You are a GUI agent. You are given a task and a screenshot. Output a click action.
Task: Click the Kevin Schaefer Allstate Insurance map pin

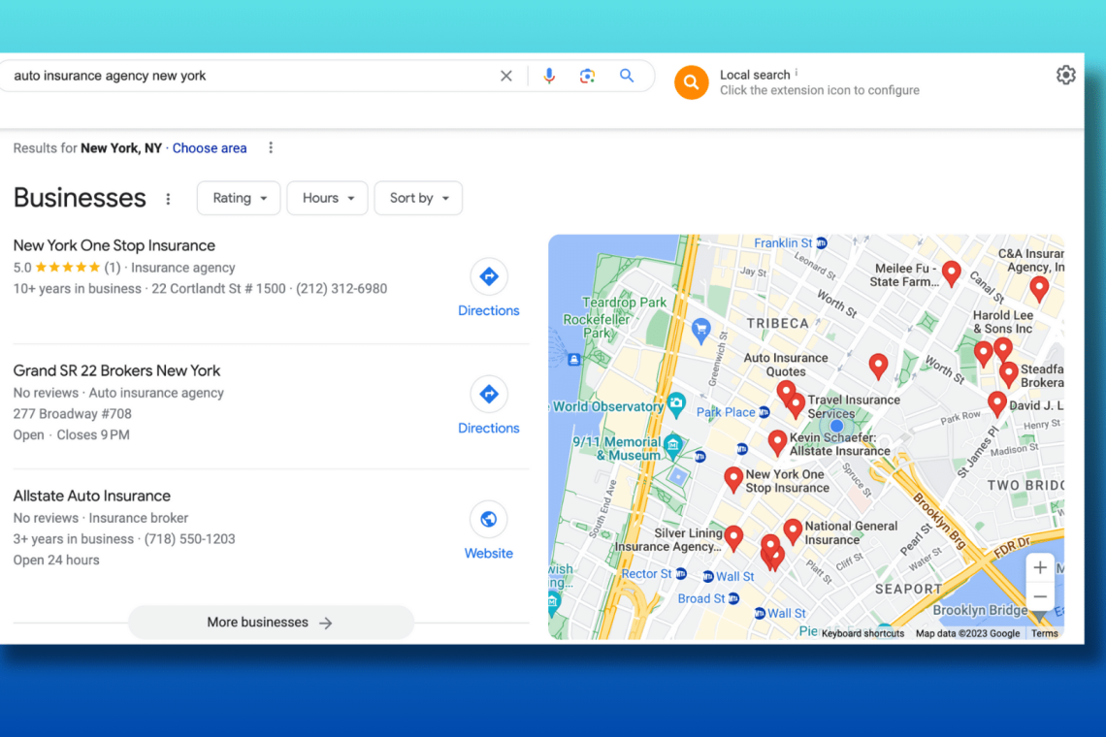point(777,442)
